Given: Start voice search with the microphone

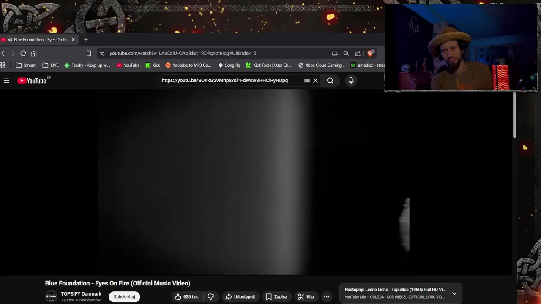Looking at the screenshot, I should pyautogui.click(x=351, y=81).
